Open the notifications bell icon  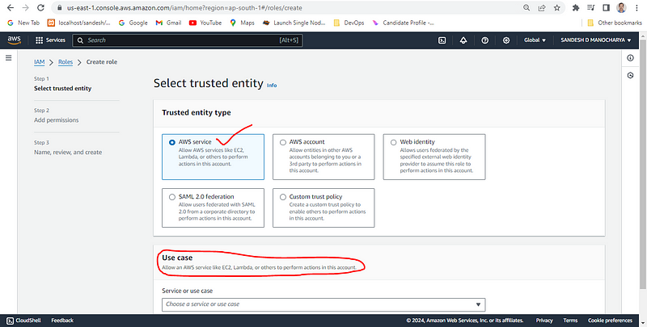coord(463,40)
